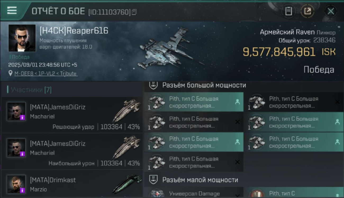Select the Drimkast Marzio participant entry
344x198 pixels.
coord(72,184)
